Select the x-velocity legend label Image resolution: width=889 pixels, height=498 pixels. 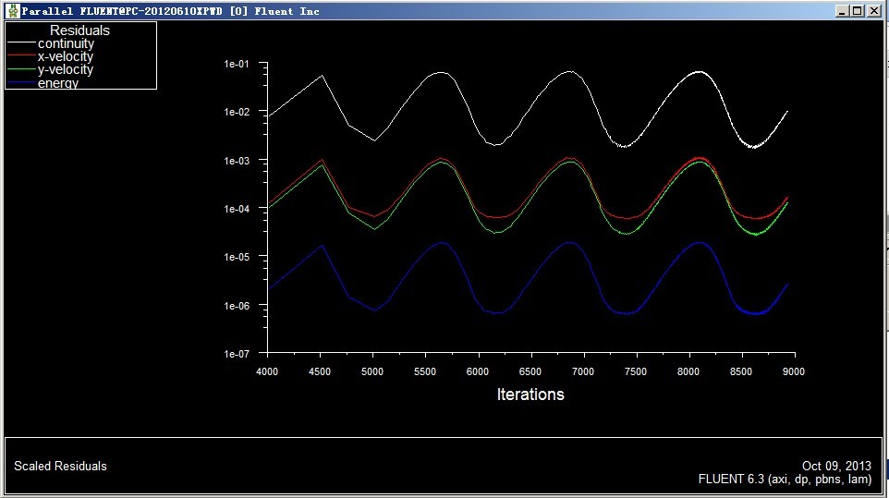click(66, 56)
